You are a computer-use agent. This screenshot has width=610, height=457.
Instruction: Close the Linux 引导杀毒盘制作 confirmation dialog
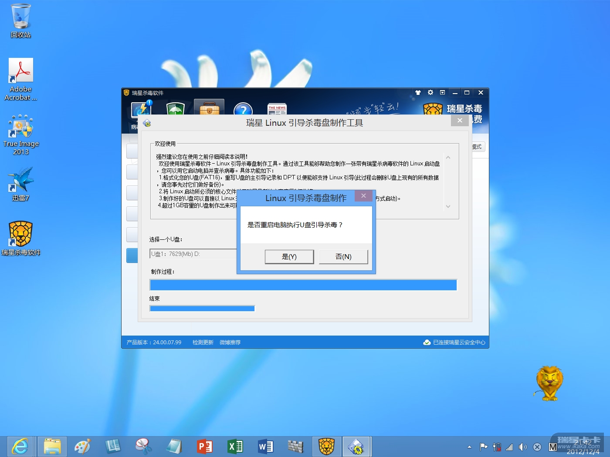(363, 196)
